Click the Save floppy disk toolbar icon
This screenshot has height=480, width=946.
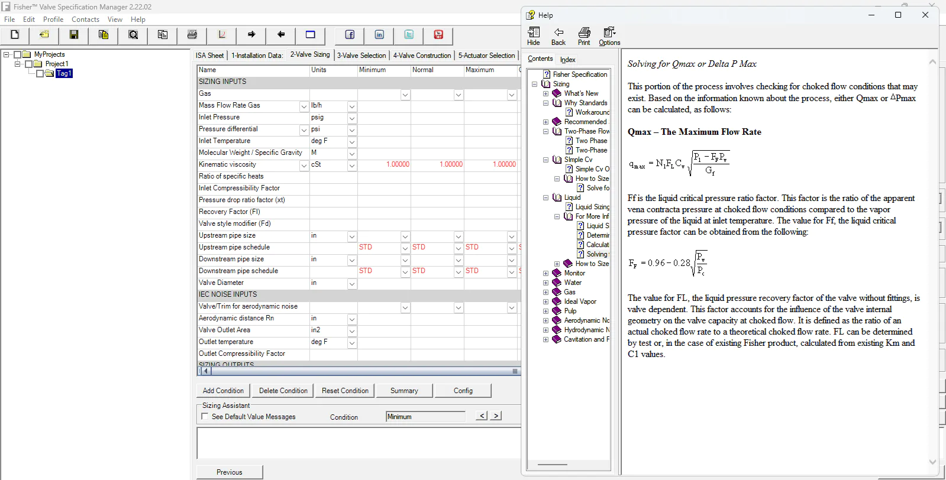point(74,35)
